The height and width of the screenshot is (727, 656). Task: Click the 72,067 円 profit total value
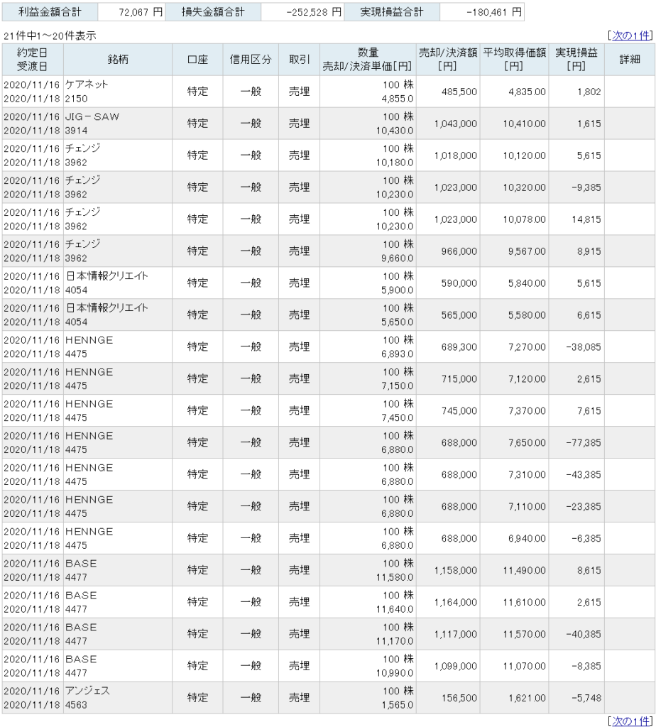pyautogui.click(x=141, y=12)
